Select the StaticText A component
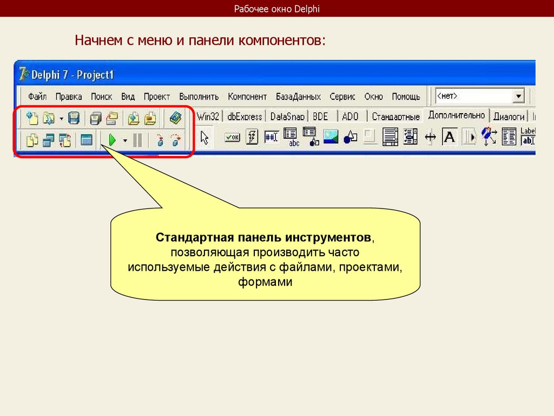The image size is (554, 416). click(450, 137)
